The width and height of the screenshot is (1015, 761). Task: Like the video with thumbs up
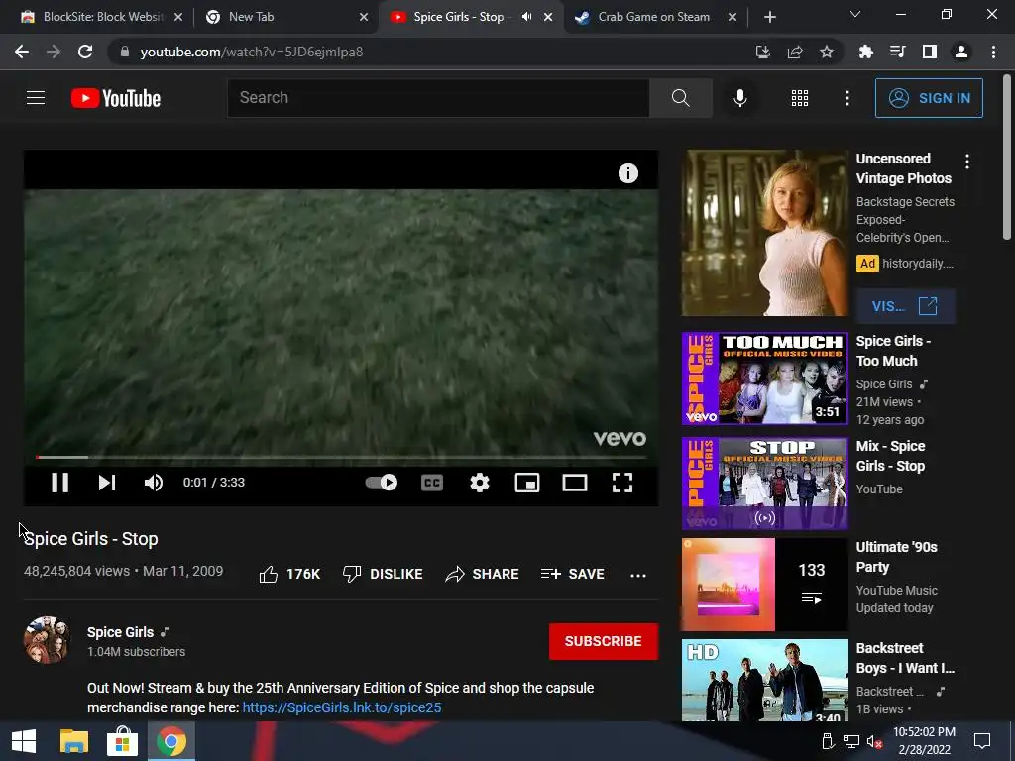click(x=289, y=574)
